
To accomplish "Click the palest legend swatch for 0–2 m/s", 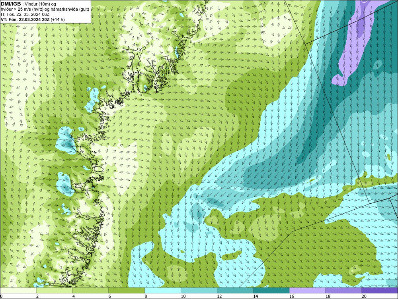I will (18, 290).
